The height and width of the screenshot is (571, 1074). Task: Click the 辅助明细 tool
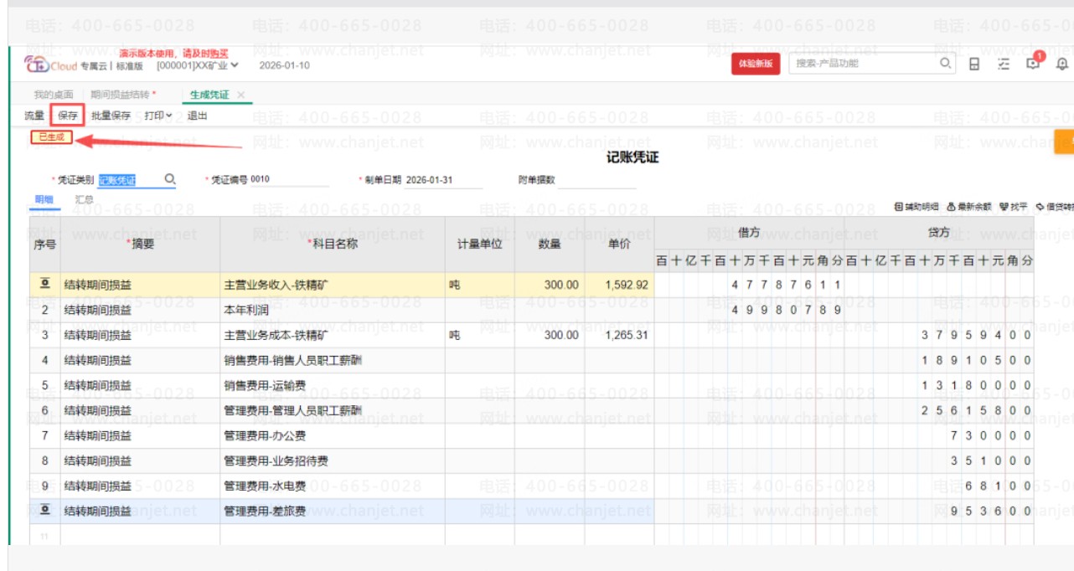click(917, 206)
